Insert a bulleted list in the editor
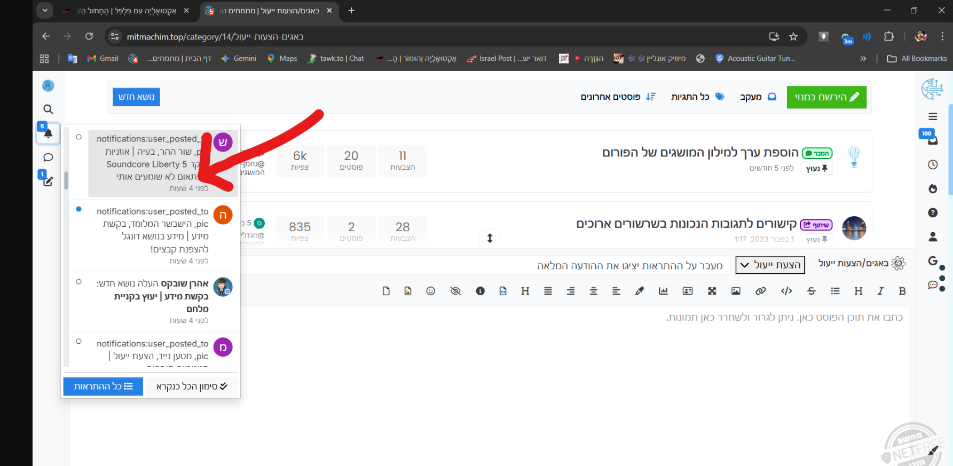Image resolution: width=953 pixels, height=466 pixels. pyautogui.click(x=836, y=291)
